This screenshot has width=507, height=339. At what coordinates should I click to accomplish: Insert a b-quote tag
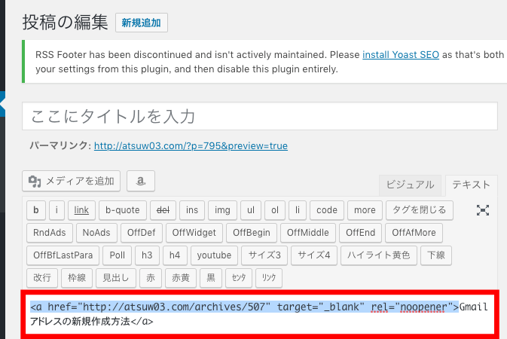123,210
